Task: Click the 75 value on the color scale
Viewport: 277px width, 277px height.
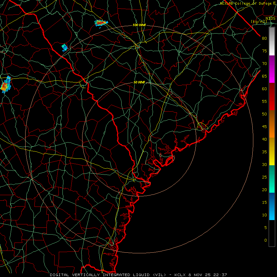Action: coord(264,51)
